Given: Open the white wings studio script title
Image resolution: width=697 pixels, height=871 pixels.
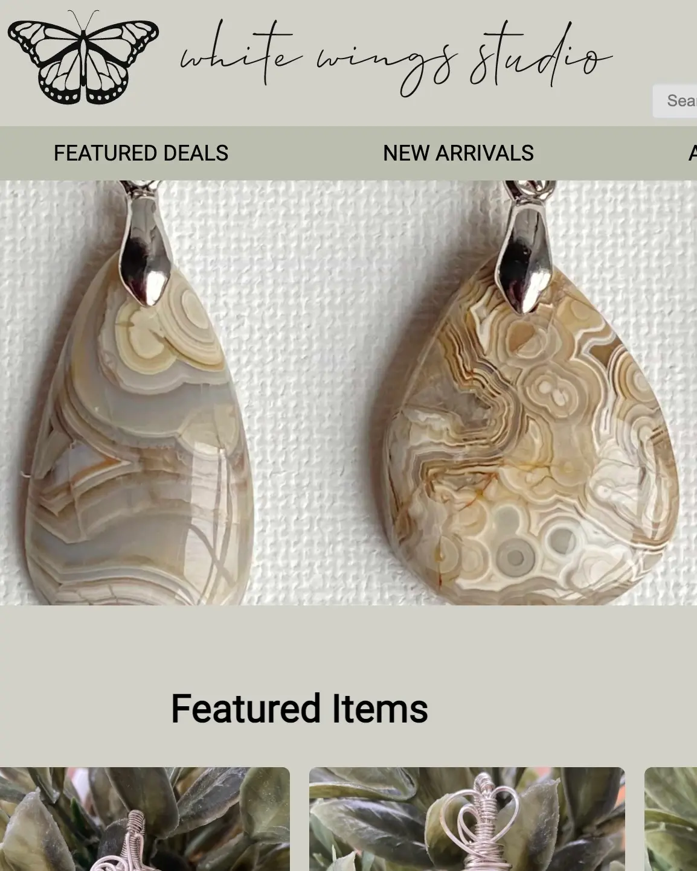Looking at the screenshot, I should (x=397, y=59).
